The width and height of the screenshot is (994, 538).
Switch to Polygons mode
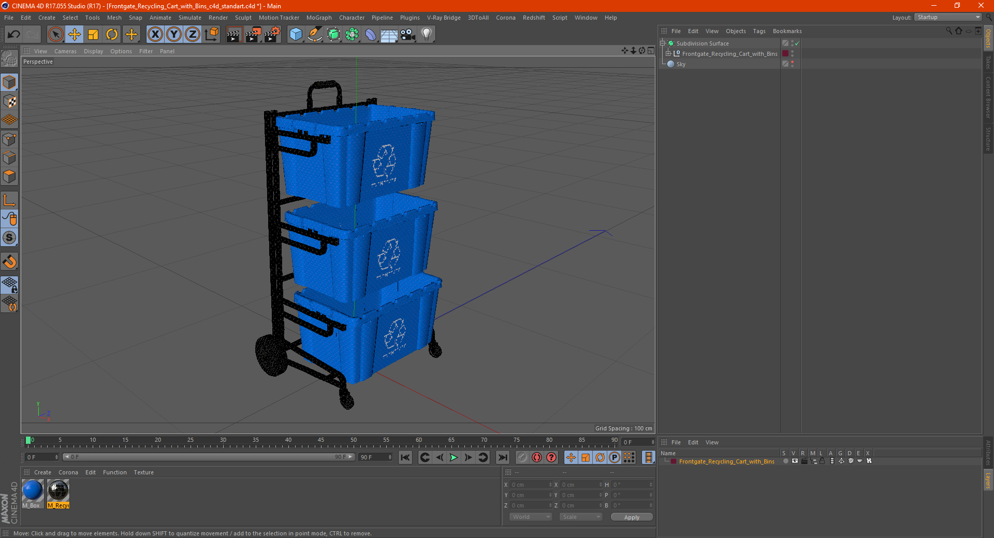click(x=9, y=176)
